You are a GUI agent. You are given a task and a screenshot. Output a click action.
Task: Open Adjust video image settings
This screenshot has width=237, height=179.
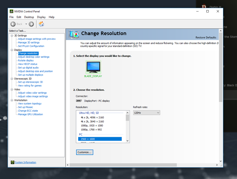point(33,96)
